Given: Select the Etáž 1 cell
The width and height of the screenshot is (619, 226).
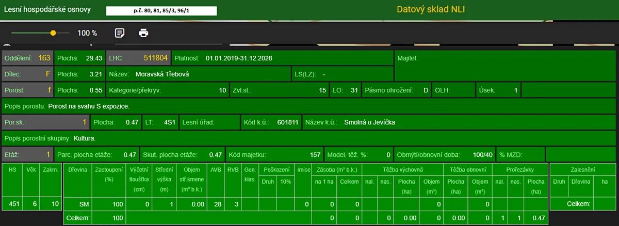Looking at the screenshot, I should 27,154.
